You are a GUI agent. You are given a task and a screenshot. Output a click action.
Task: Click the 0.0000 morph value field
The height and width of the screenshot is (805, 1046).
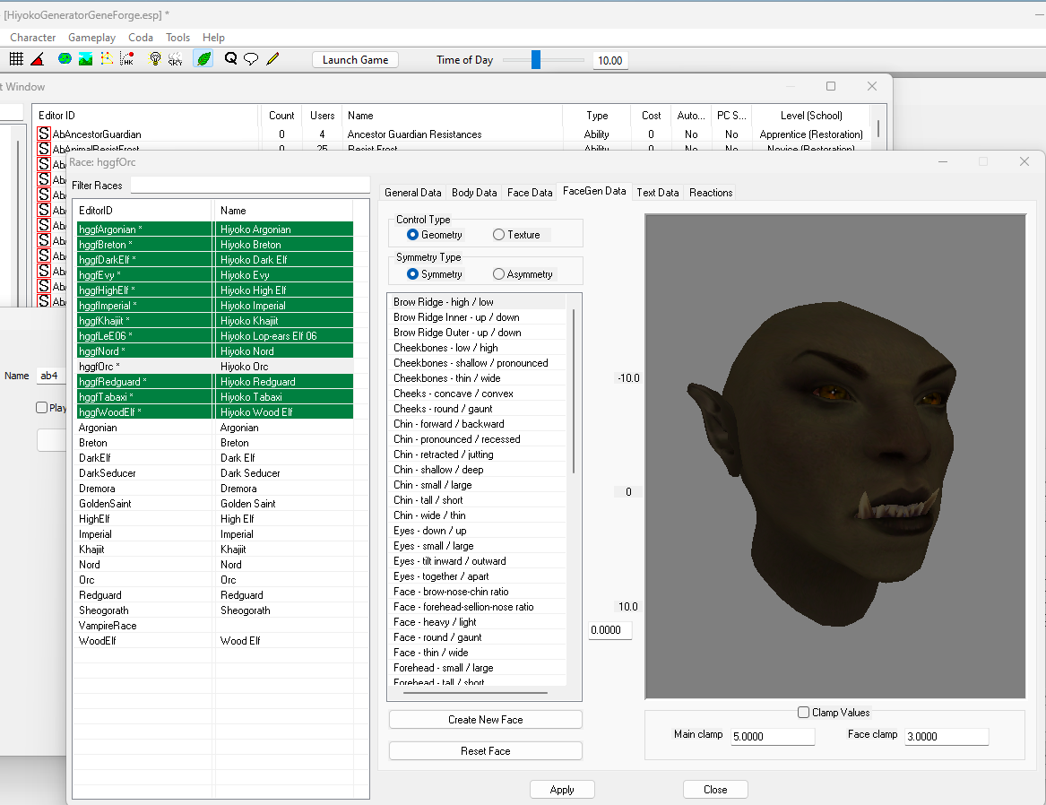click(609, 630)
